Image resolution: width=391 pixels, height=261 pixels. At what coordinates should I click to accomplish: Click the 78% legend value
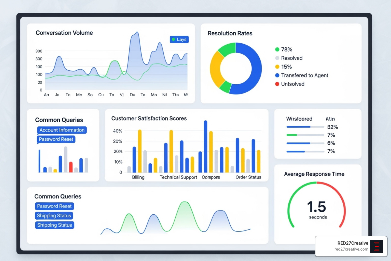(x=287, y=49)
